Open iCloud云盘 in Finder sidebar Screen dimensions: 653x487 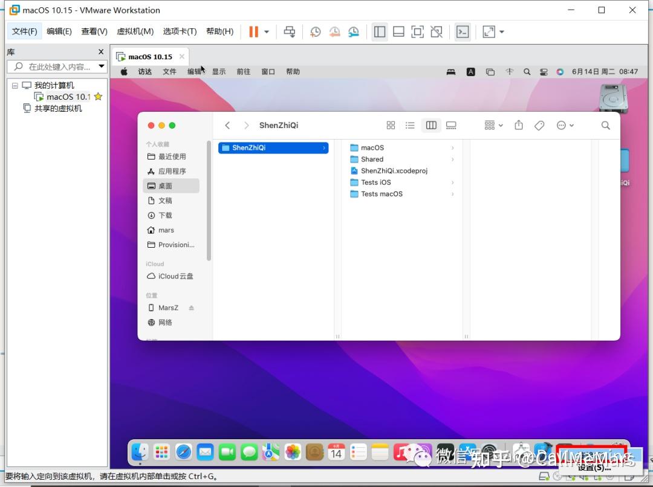pos(171,276)
